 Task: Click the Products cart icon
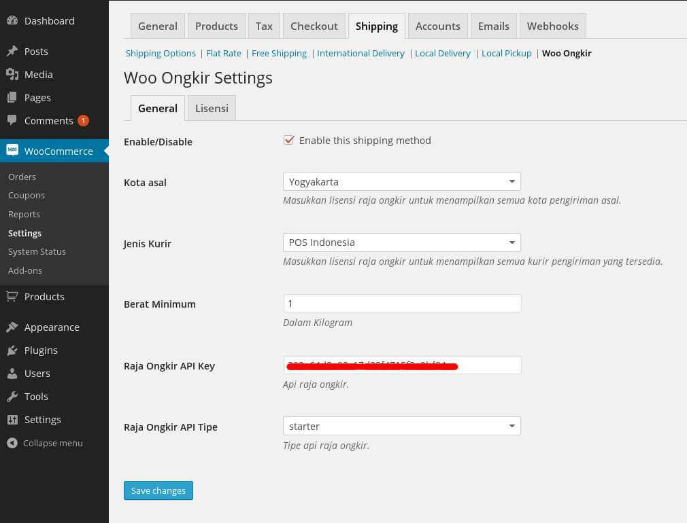[x=12, y=296]
